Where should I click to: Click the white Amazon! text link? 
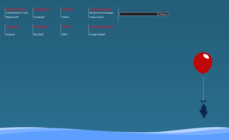coord(10,34)
